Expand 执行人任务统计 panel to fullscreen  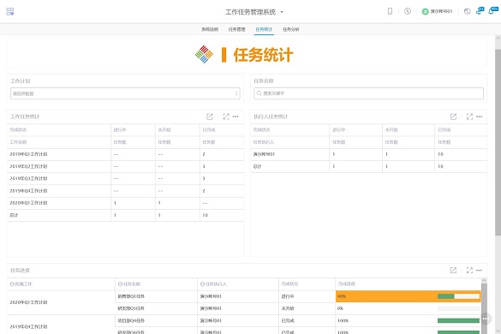(469, 116)
